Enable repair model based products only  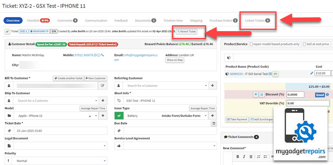(252, 44)
